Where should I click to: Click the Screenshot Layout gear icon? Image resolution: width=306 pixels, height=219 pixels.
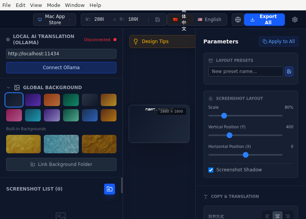[211, 99]
